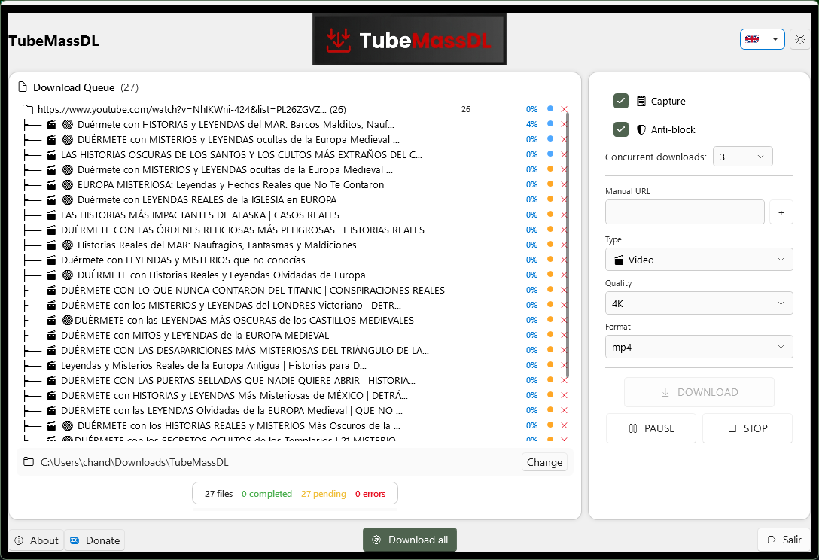Viewport: 819px width, 560px height.
Task: Select 'Historias Reales del MAR: Naufragios' row
Action: [x=295, y=245]
